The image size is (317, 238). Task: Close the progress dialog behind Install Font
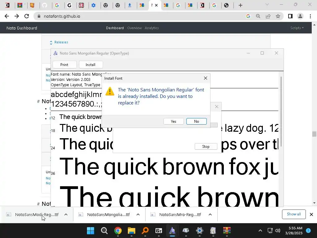click(x=216, y=107)
